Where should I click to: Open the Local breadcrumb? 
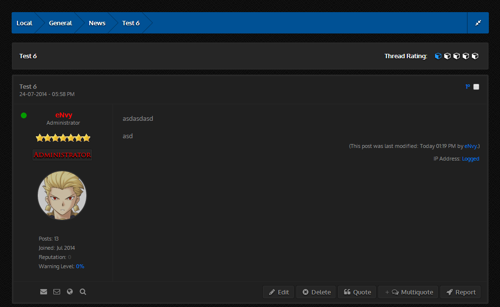(24, 23)
